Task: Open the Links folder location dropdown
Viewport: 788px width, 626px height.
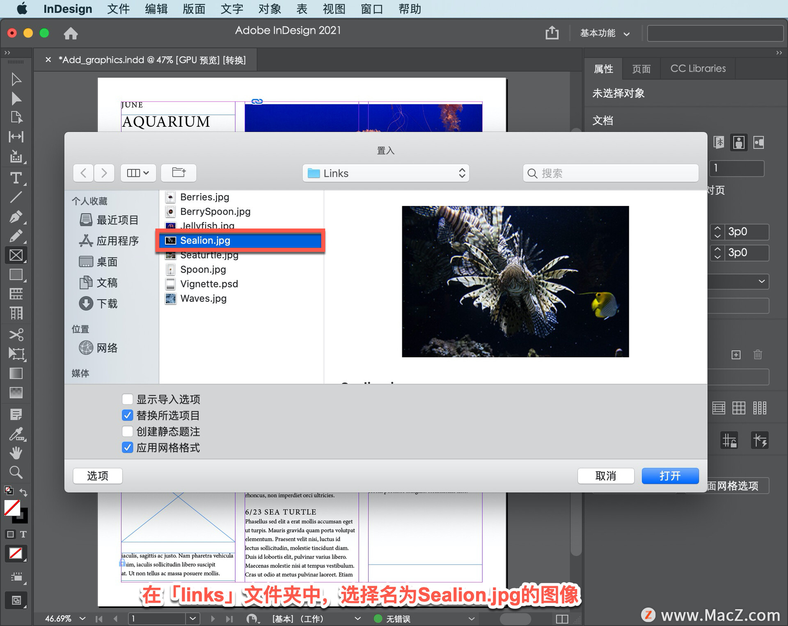Action: tap(385, 173)
